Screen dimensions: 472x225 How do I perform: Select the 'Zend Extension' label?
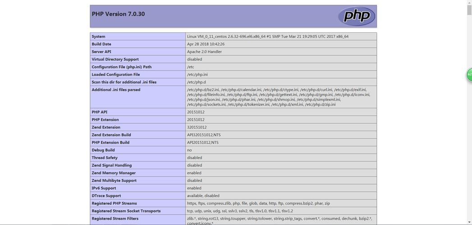(x=106, y=127)
